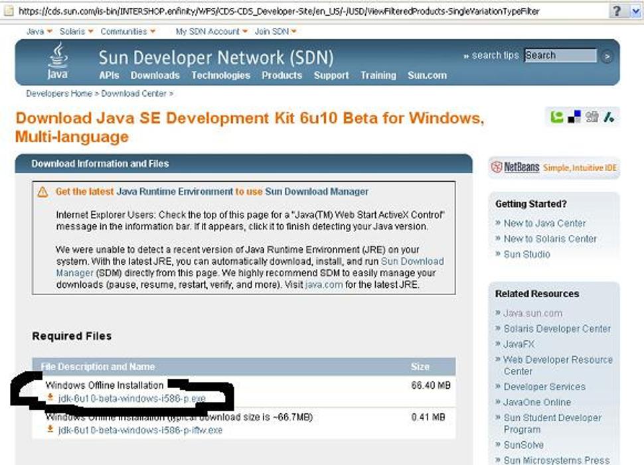Open New to Solaris Center link
This screenshot has width=644, height=465.
pyautogui.click(x=550, y=239)
